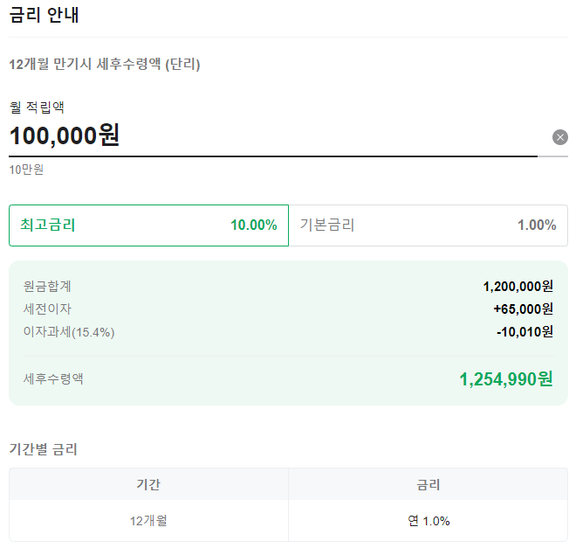Select the 기본금리 1.00% option
The image size is (576, 548).
coord(428,225)
